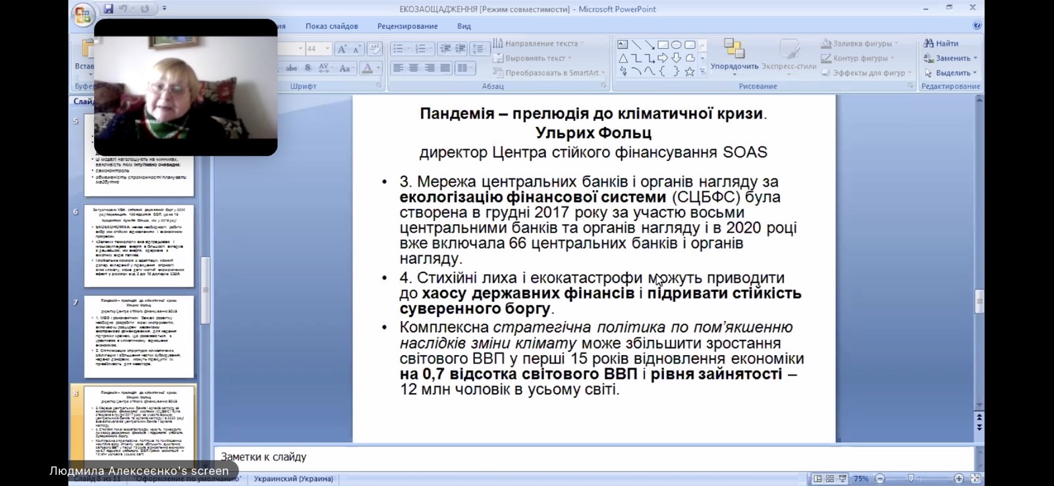Click Заменить to replace text

click(950, 58)
